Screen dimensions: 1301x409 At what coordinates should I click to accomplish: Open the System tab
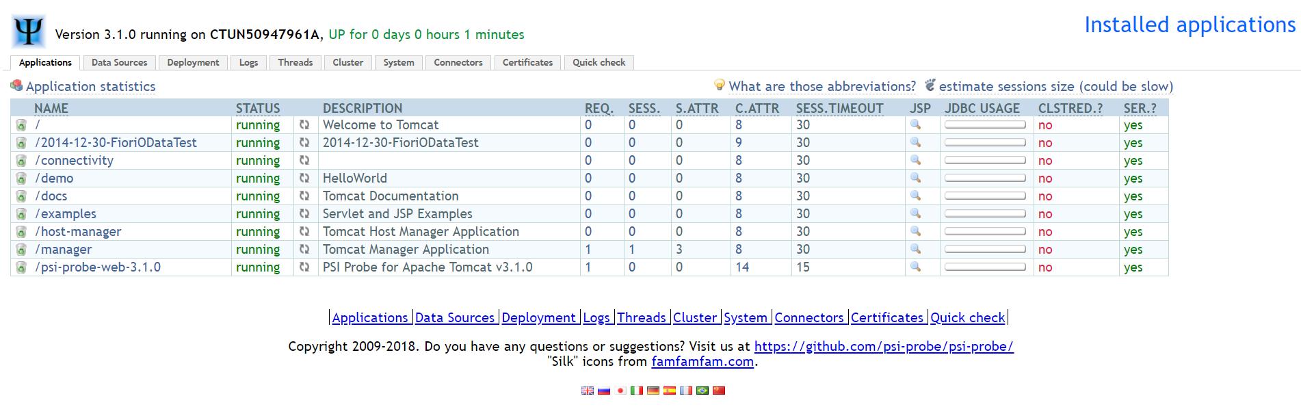(399, 62)
